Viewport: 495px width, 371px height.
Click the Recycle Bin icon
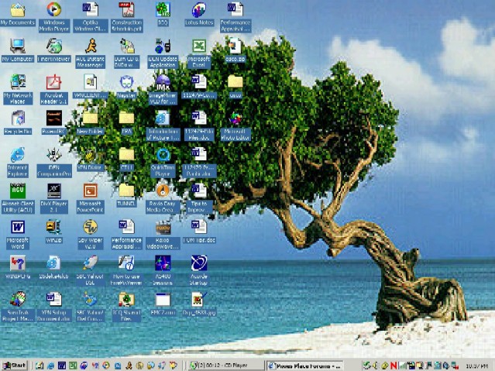click(x=17, y=119)
